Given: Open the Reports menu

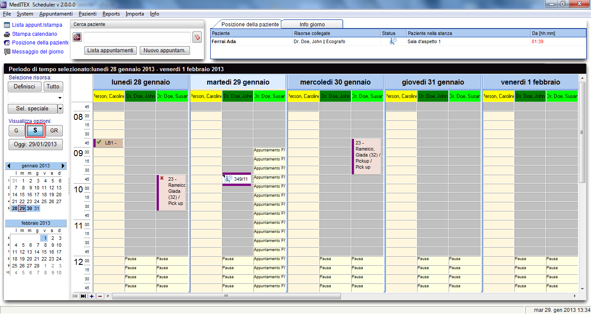Looking at the screenshot, I should pos(111,14).
